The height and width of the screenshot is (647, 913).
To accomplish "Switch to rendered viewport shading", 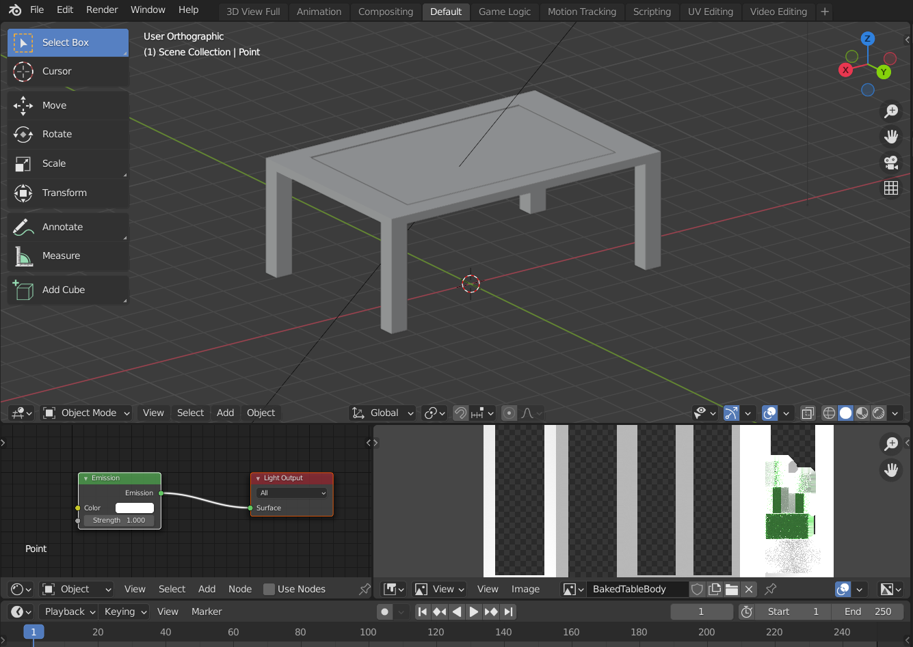I will 879,413.
